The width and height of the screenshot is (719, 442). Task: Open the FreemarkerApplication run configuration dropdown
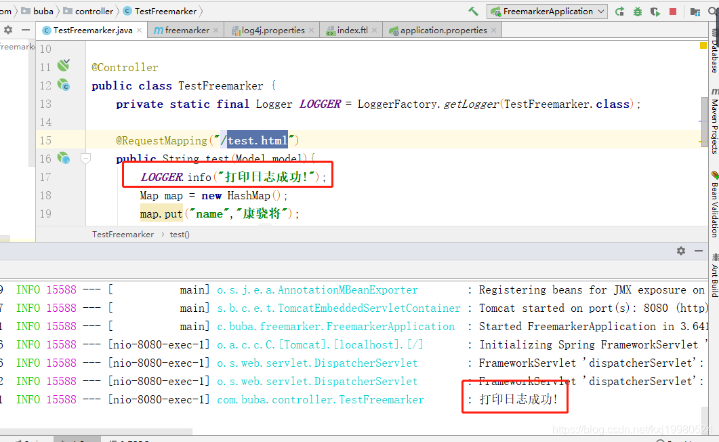pyautogui.click(x=602, y=11)
